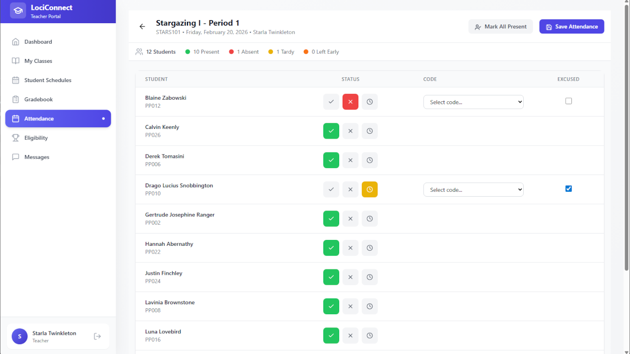Toggle the red absent button for Blaine Zabowski
The height and width of the screenshot is (354, 630).
(x=350, y=102)
